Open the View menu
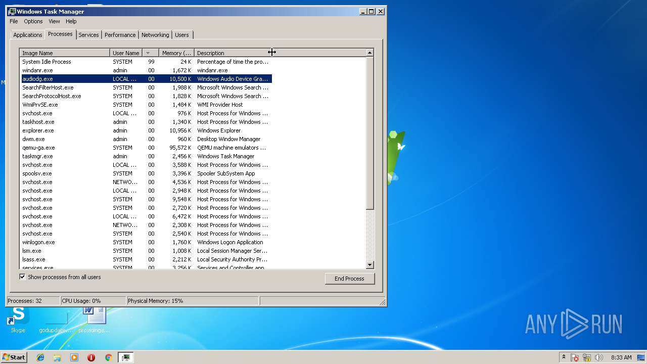647x364 pixels. (54, 21)
